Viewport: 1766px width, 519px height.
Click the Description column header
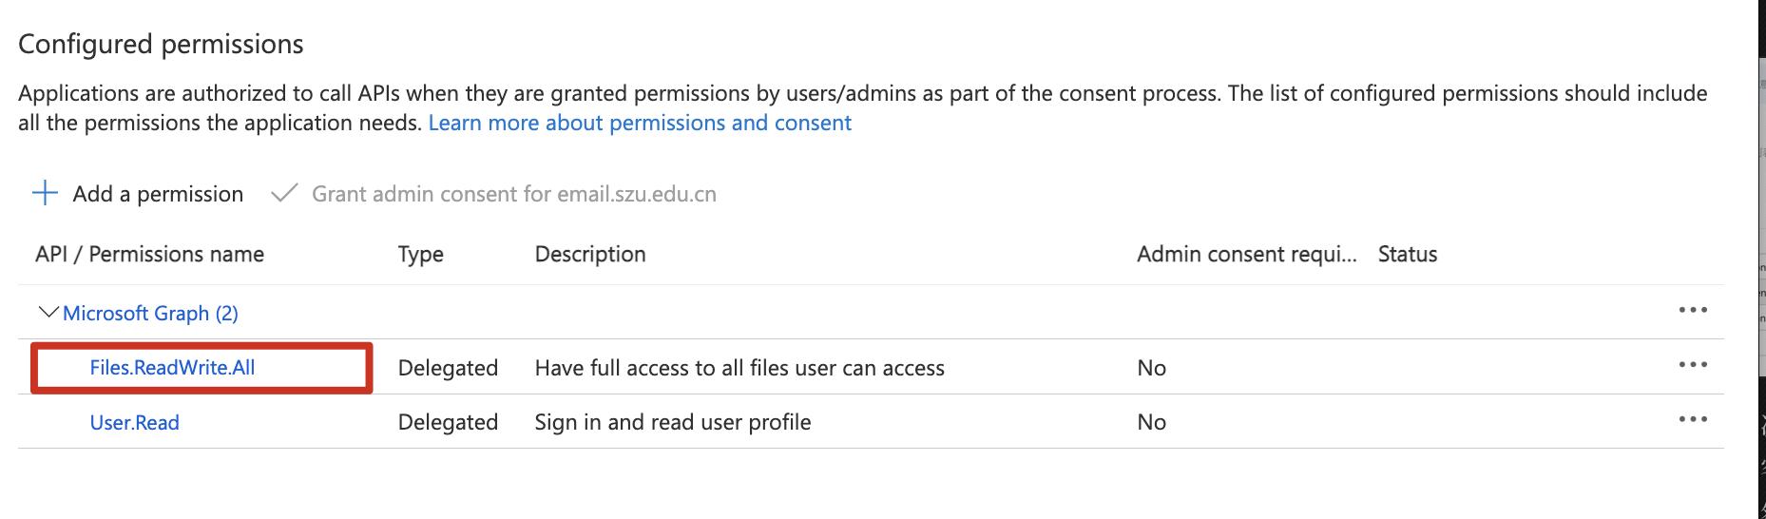pos(590,254)
